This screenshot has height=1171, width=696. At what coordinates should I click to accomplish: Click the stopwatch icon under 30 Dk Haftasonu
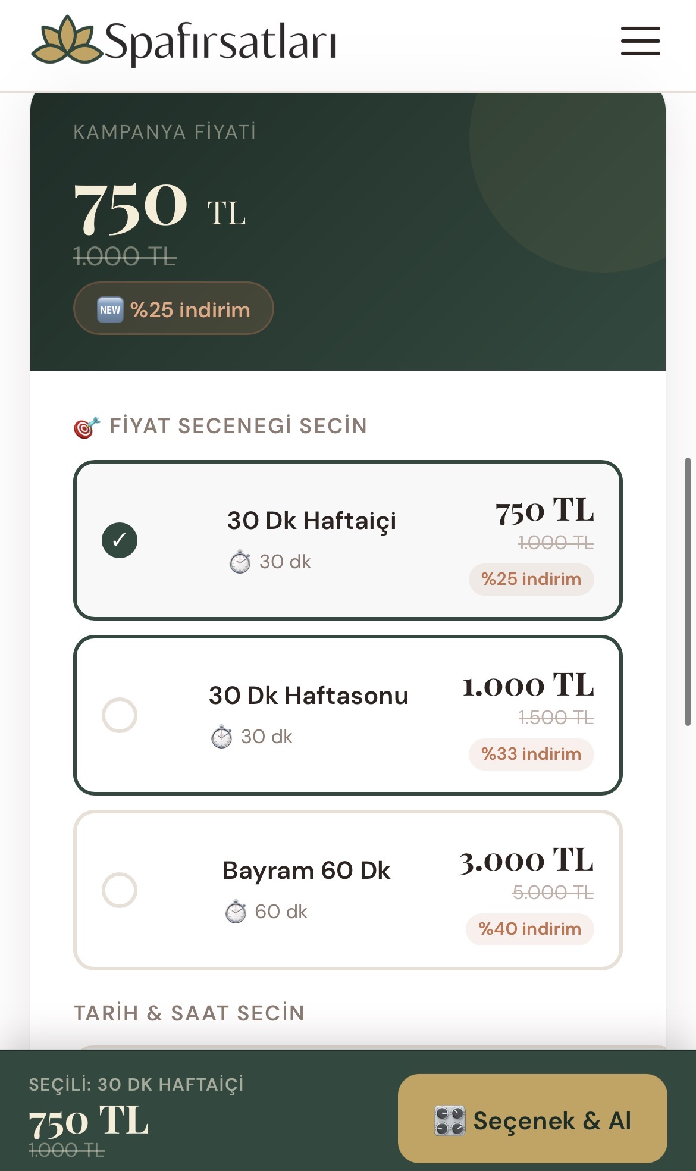point(221,737)
